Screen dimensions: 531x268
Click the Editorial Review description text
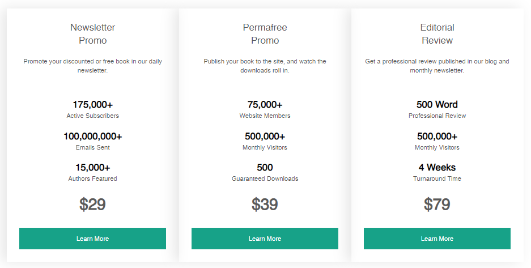(437, 66)
